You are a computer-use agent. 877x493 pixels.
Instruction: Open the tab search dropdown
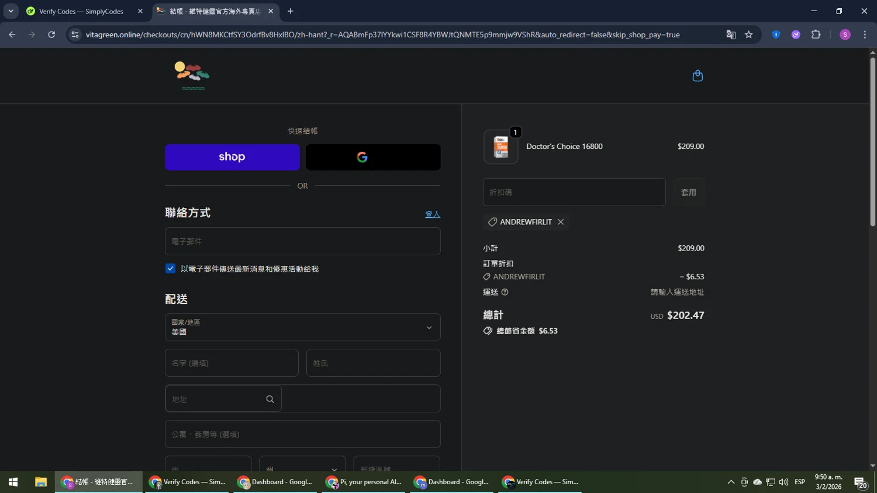(11, 11)
